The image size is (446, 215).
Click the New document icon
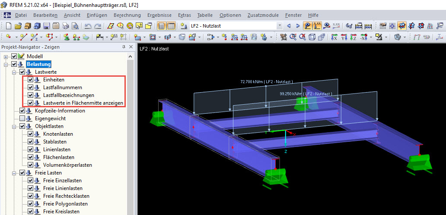coord(9,26)
